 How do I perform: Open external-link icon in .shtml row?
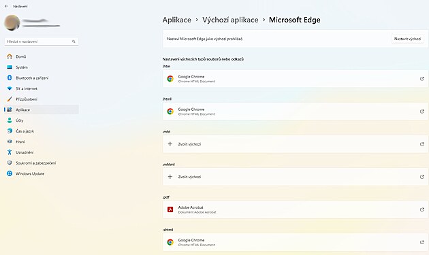[x=422, y=243]
